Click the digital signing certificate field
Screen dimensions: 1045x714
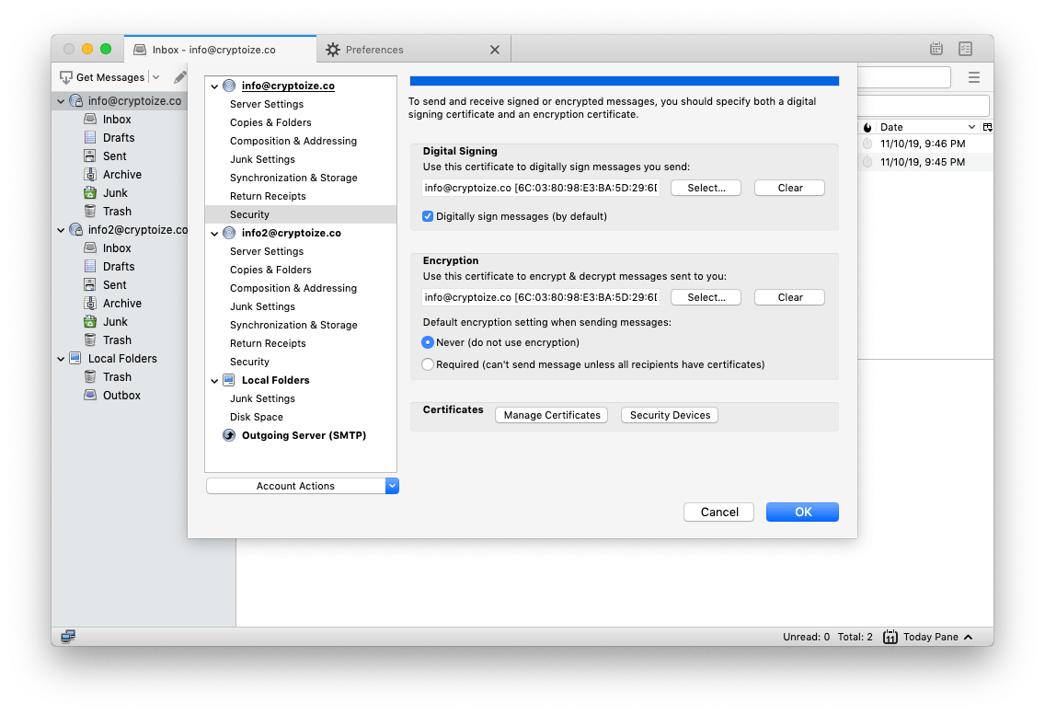click(x=541, y=188)
